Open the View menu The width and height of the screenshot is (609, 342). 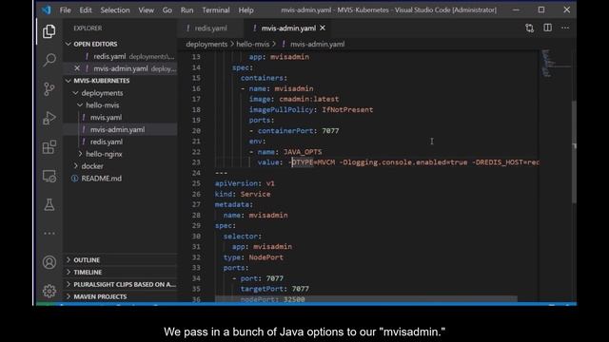(146, 10)
